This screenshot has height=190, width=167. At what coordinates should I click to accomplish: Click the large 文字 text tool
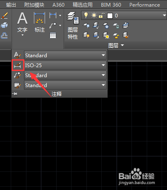(x=22, y=22)
